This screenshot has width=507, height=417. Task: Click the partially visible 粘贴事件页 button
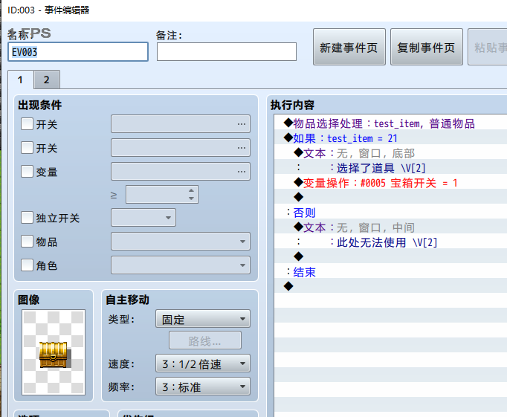[488, 47]
